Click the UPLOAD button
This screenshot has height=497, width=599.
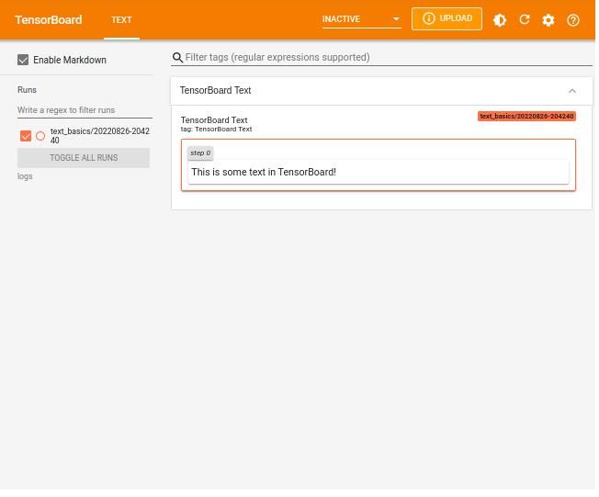[446, 18]
